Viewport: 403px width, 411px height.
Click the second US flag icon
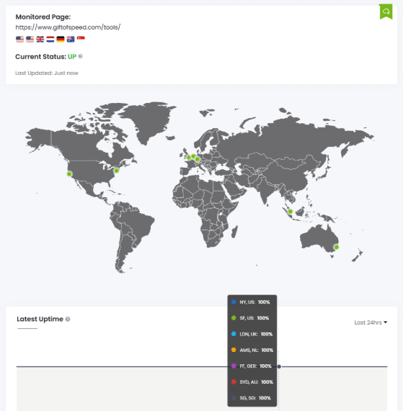tap(30, 40)
